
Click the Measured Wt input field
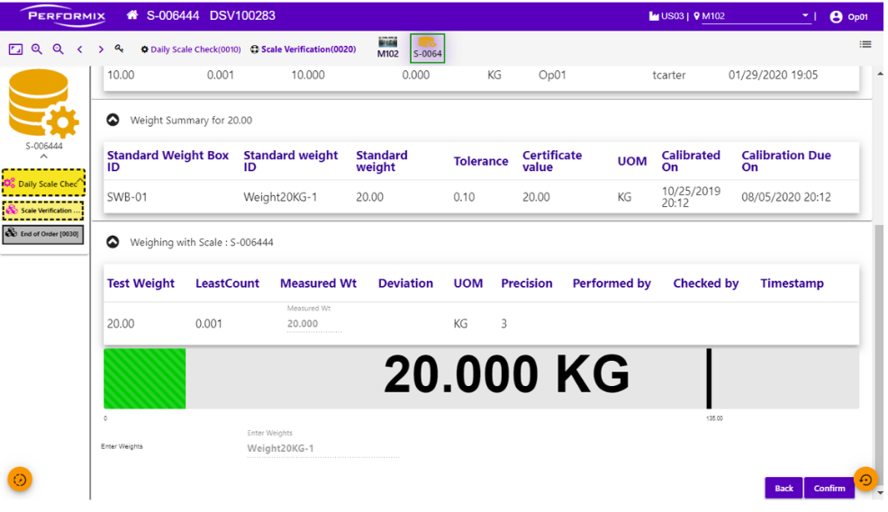(313, 324)
